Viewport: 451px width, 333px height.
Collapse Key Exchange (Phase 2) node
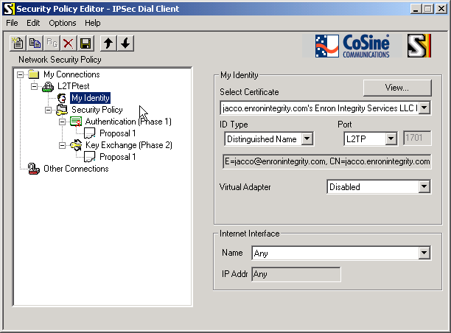[62, 146]
